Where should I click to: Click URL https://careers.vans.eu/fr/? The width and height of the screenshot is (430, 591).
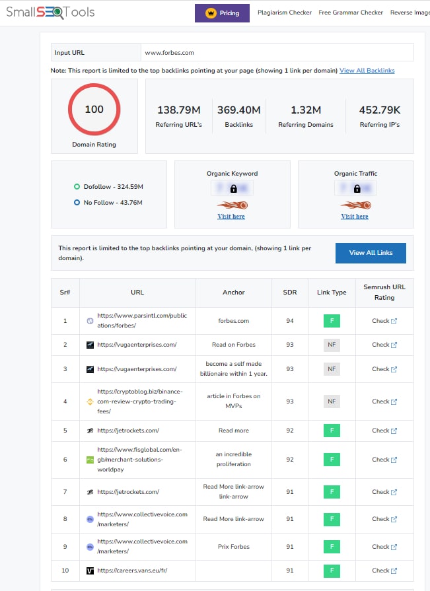pos(132,571)
